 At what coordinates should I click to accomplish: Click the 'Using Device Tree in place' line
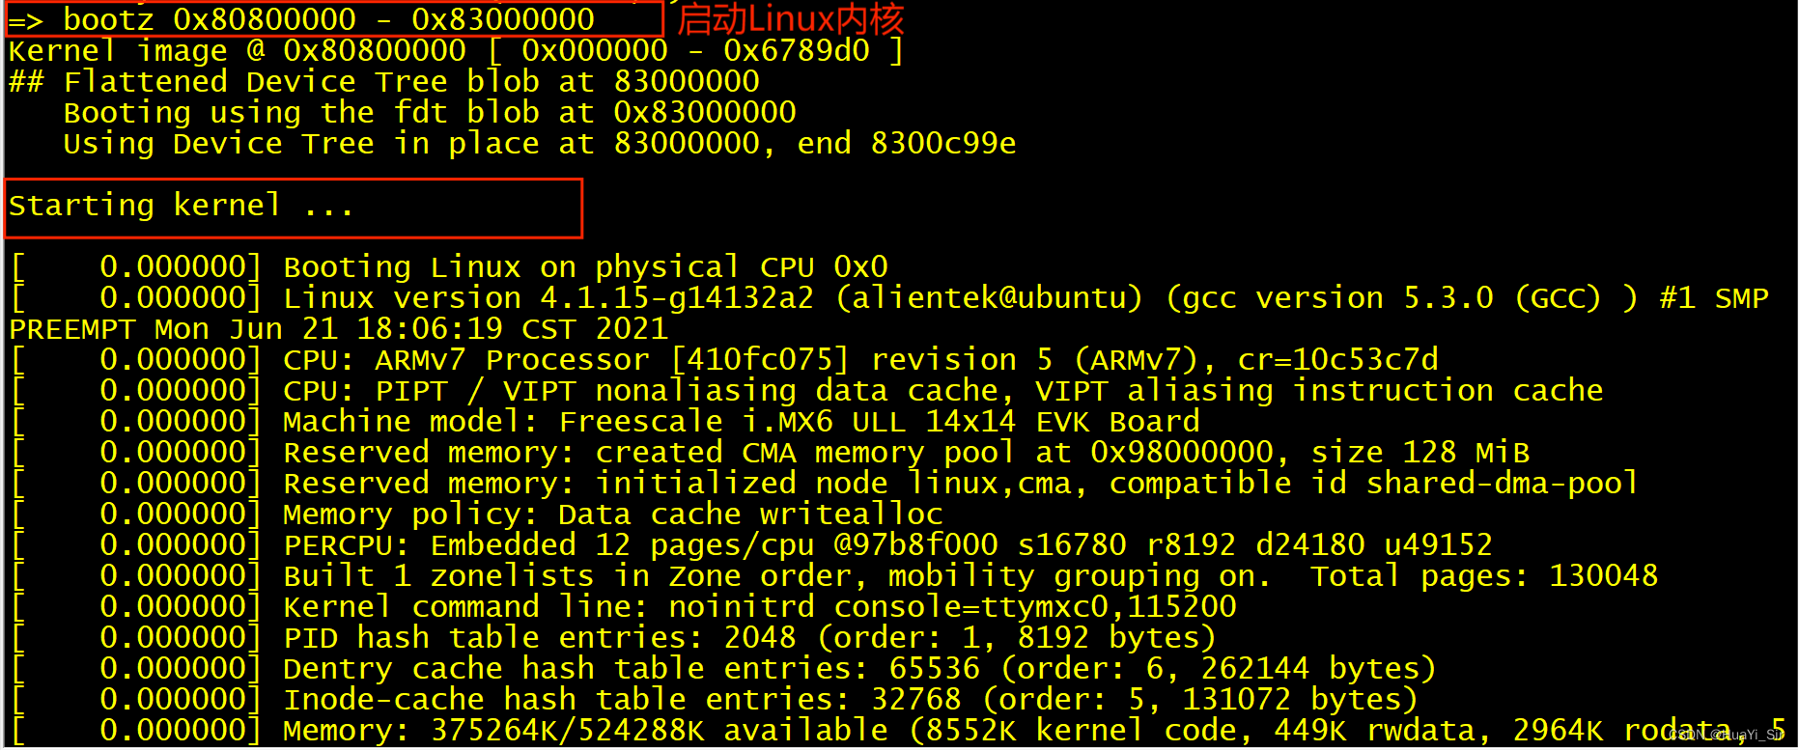coord(540,143)
